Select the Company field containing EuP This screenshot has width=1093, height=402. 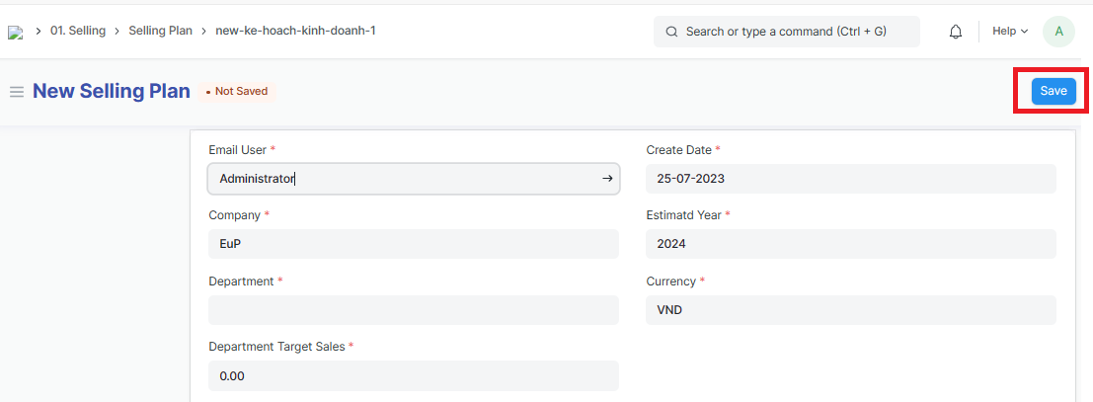413,244
